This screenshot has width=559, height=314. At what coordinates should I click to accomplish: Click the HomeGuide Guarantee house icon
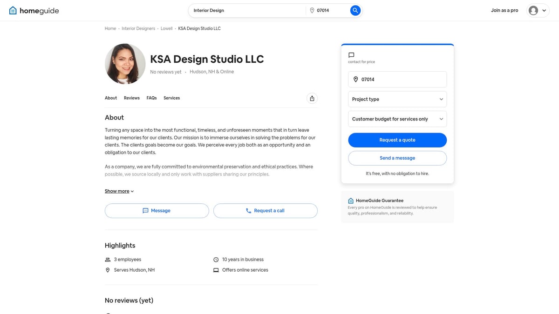click(x=351, y=200)
